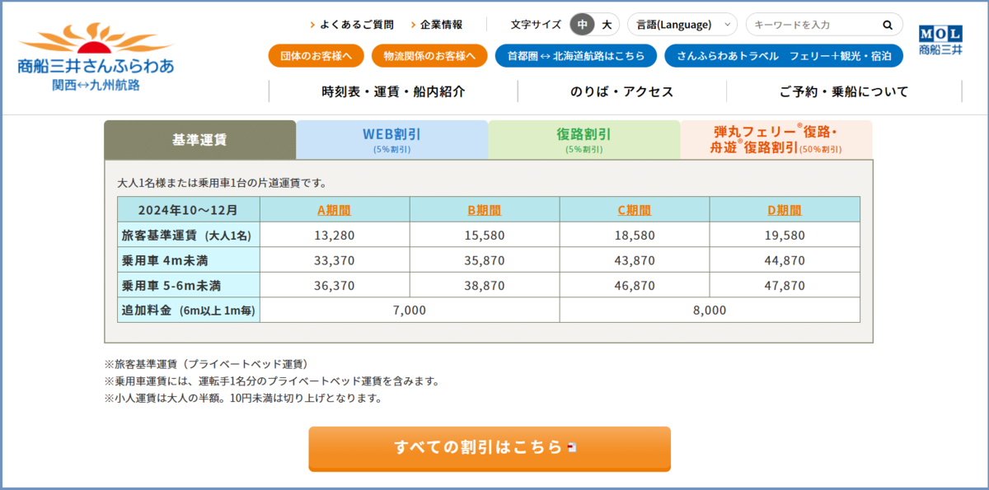Click the 15,580 fare cell
Image resolution: width=989 pixels, height=490 pixels.
[484, 236]
